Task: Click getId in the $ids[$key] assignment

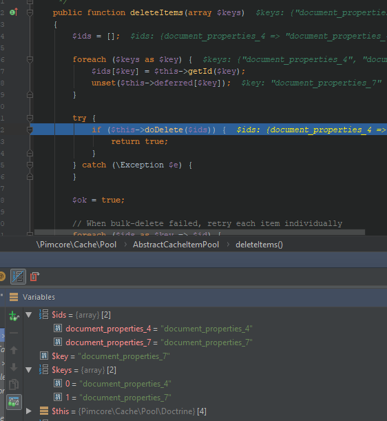Action: 200,71
